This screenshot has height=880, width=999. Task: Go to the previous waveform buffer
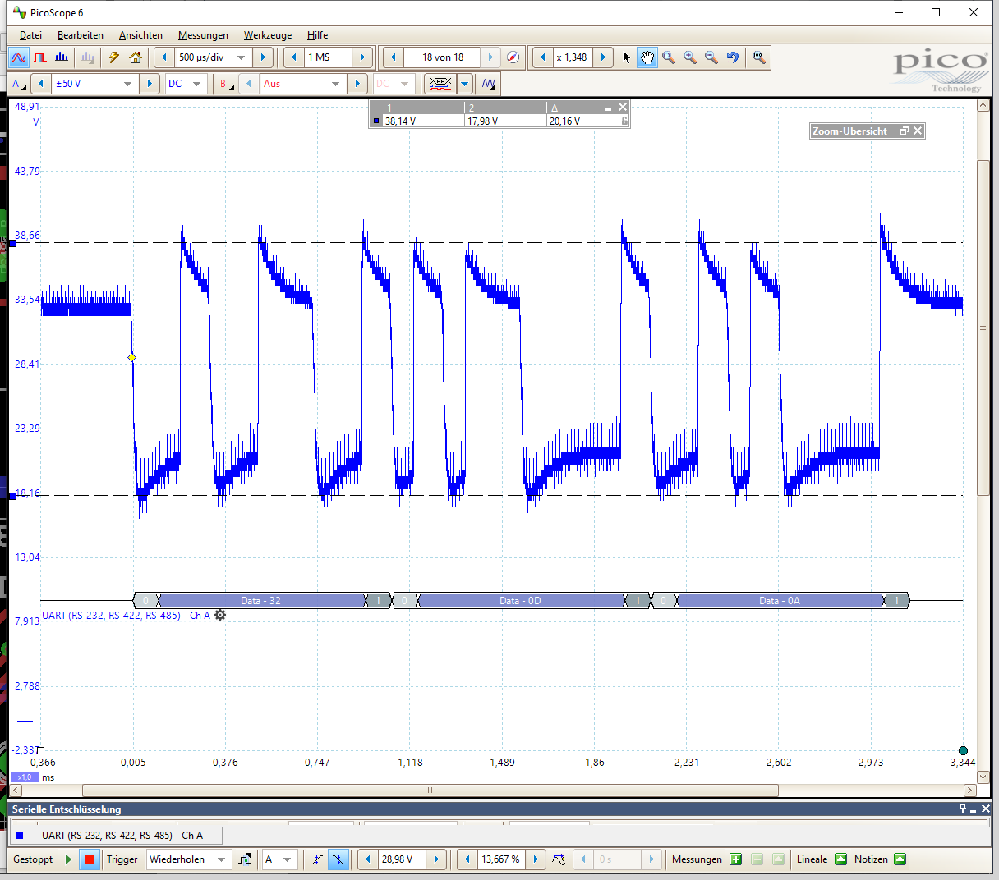(394, 57)
